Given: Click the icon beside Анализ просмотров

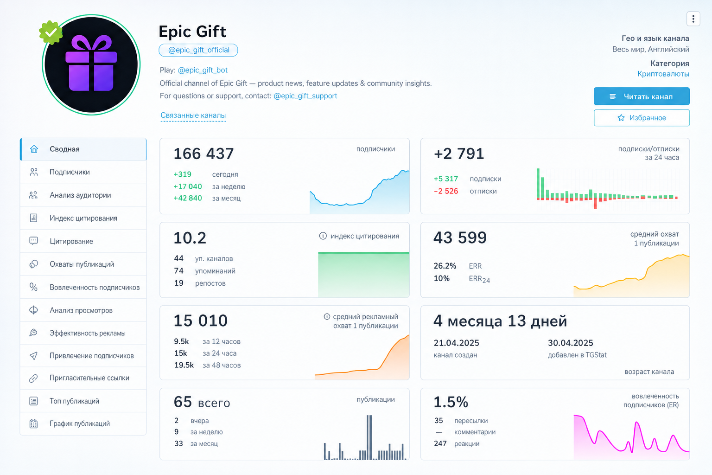Looking at the screenshot, I should pyautogui.click(x=33, y=310).
